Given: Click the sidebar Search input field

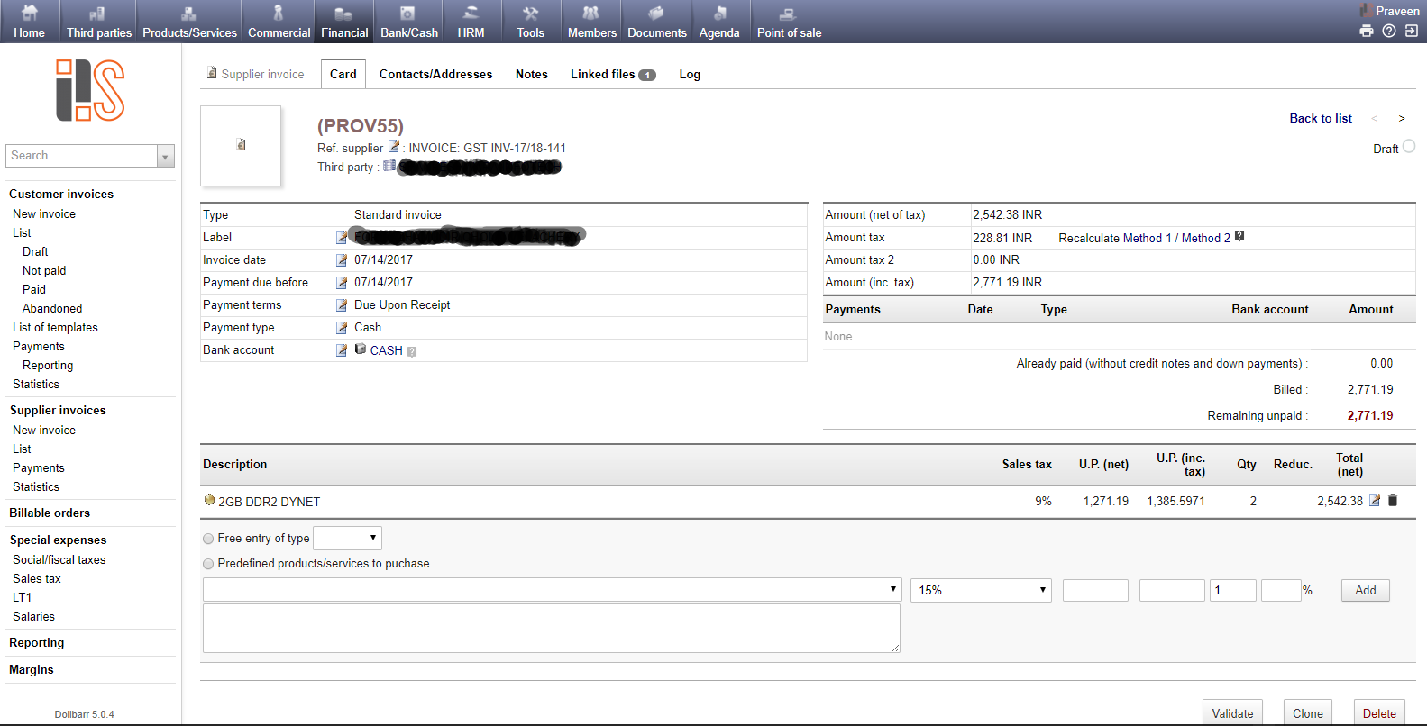Looking at the screenshot, I should point(82,156).
